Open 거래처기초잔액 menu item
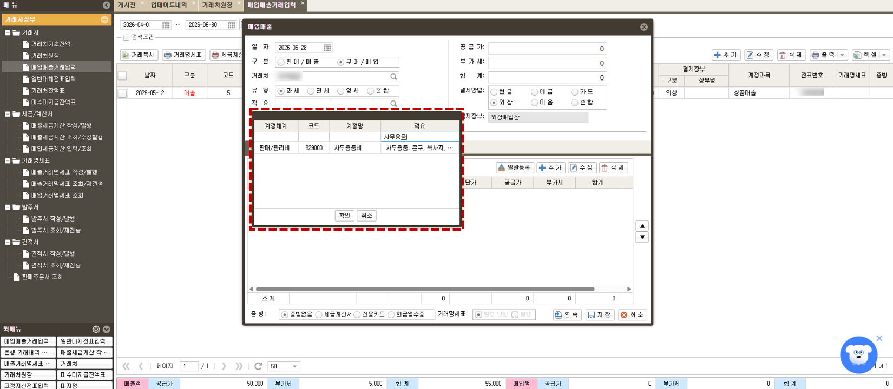The image size is (893, 389). coord(50,44)
